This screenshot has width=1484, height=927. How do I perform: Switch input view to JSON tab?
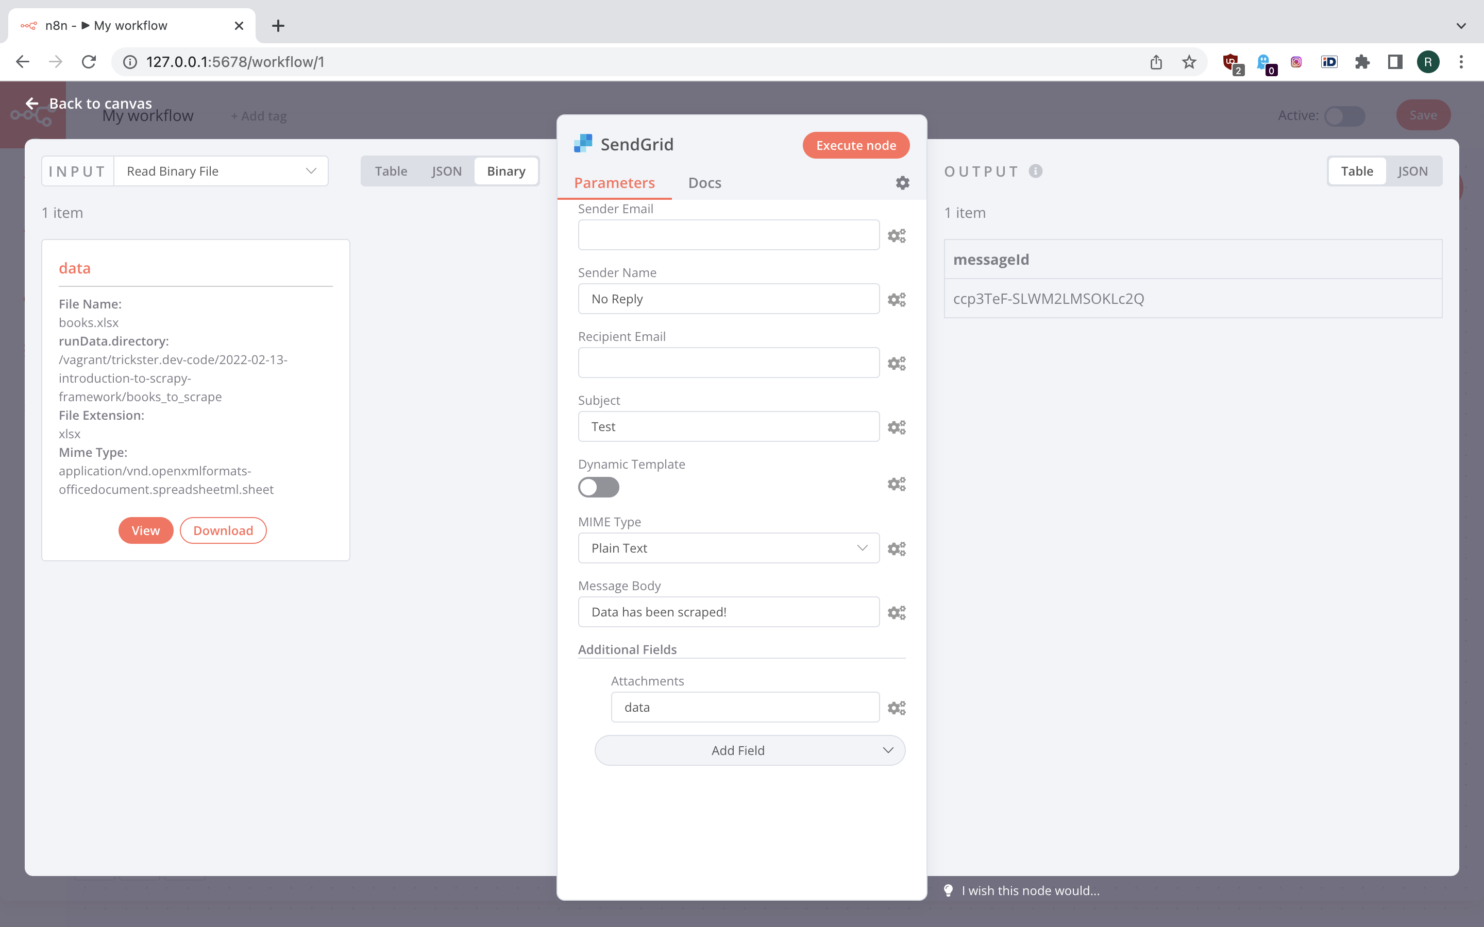point(446,171)
